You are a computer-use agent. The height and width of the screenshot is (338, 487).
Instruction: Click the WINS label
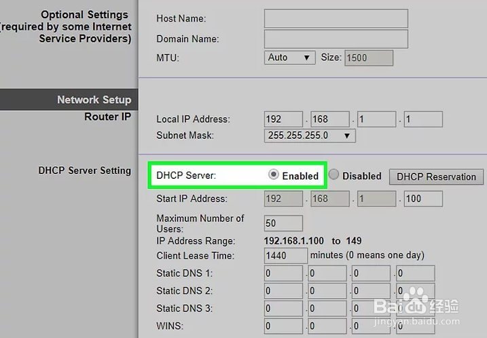pos(170,326)
